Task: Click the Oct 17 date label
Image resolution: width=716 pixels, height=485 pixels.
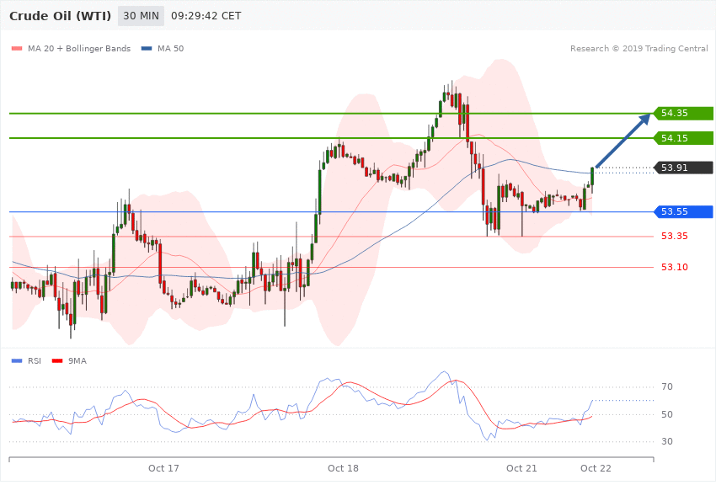Action: [x=163, y=468]
